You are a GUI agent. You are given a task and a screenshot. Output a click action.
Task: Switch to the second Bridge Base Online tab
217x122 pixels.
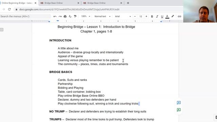click(60, 3)
